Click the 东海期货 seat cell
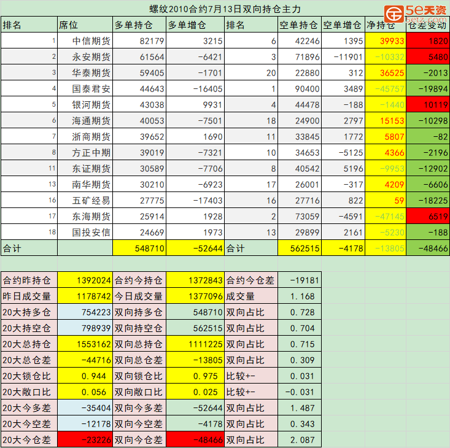This screenshot has height=448, width=450. click(85, 216)
